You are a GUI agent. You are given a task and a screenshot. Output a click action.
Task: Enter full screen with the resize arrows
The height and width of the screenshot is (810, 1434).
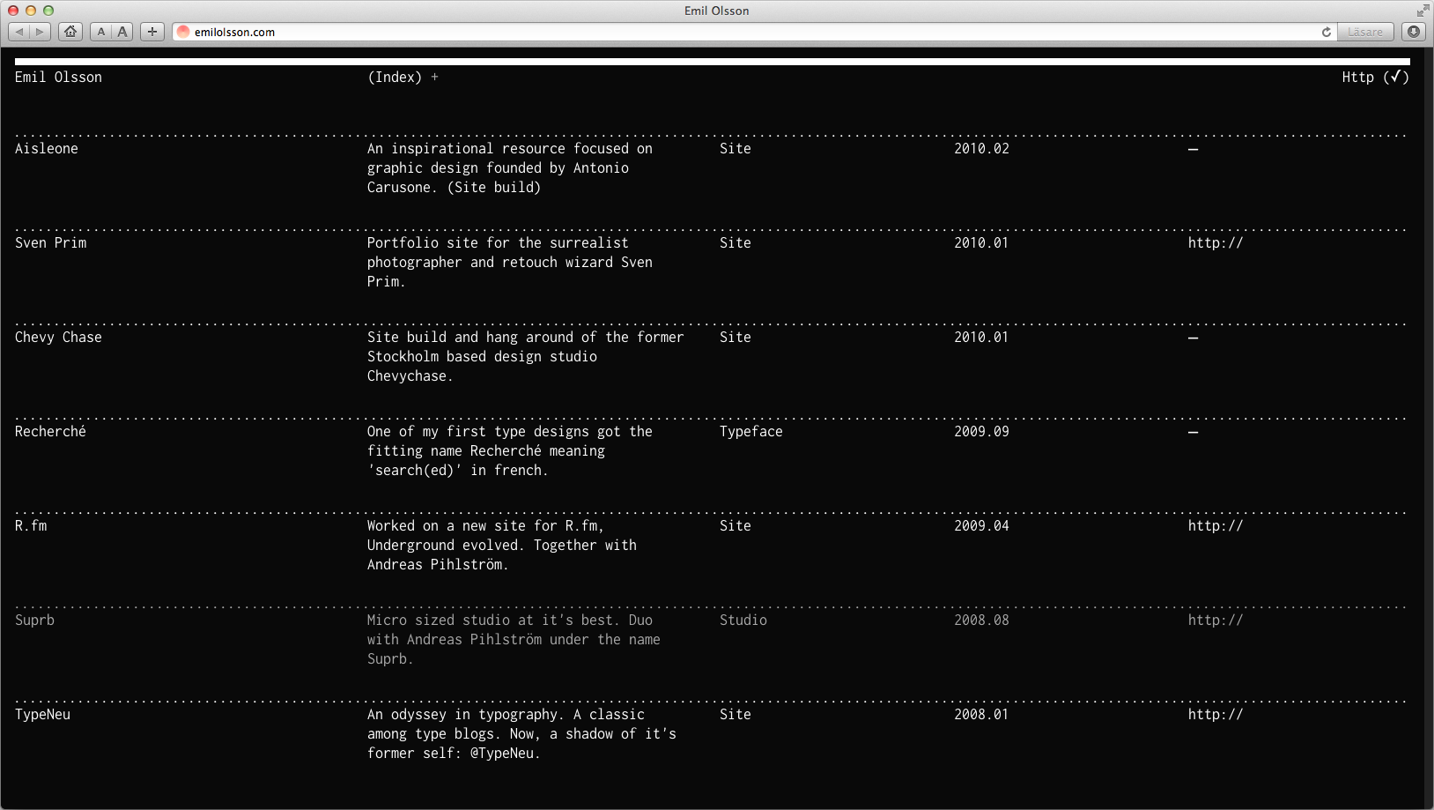[x=1423, y=11]
